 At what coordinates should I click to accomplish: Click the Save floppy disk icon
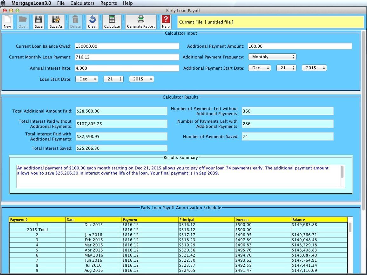tap(38, 22)
